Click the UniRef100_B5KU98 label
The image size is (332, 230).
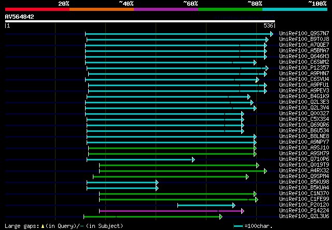(x=304, y=182)
